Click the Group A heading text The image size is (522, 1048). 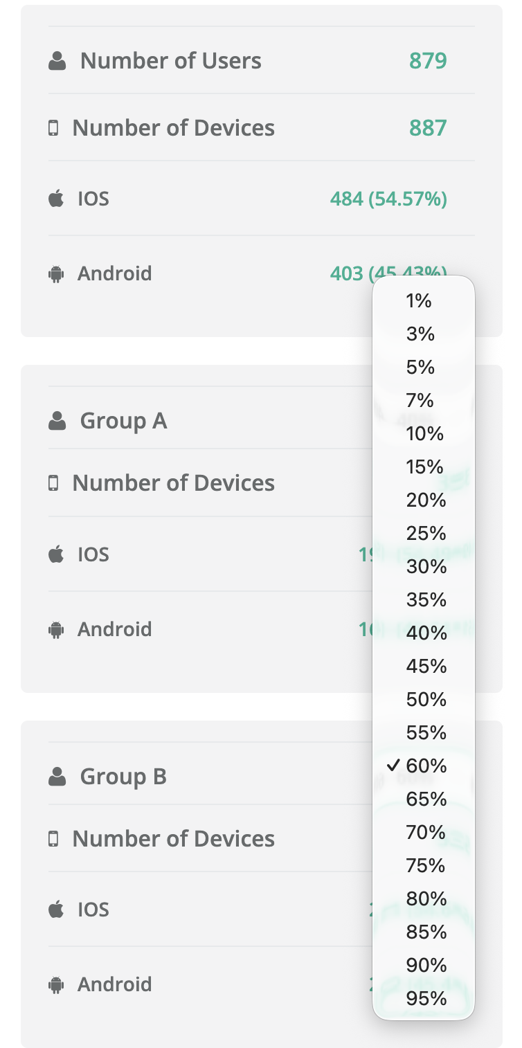(x=123, y=421)
